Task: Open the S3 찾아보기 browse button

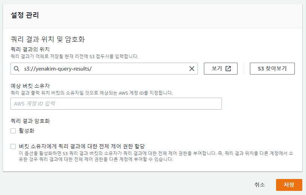Action: point(272,69)
